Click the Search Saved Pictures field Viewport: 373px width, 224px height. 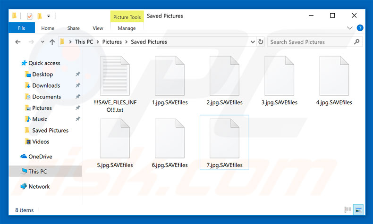click(x=309, y=42)
